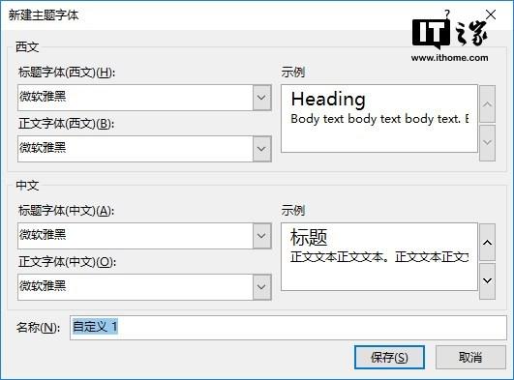Click the Chinese sample preview's down arrow
This screenshot has height=380, width=514.
coord(487,280)
